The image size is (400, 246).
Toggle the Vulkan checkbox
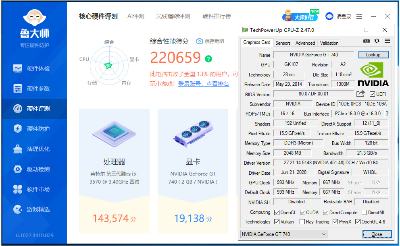click(277, 222)
